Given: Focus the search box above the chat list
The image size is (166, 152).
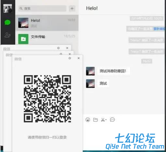Looking at the screenshot, I should point(42,9).
